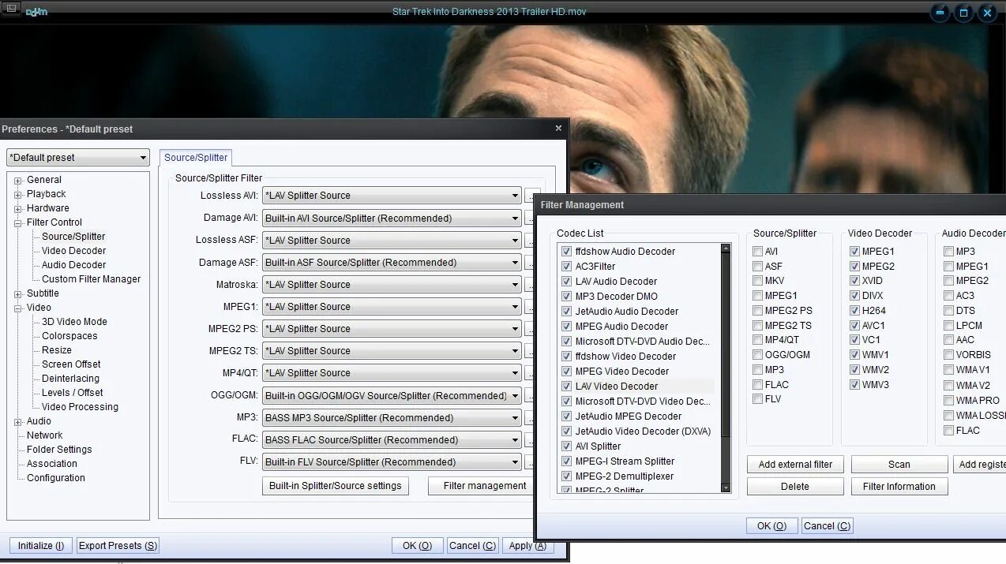Expand the Audio tree node

[17, 421]
